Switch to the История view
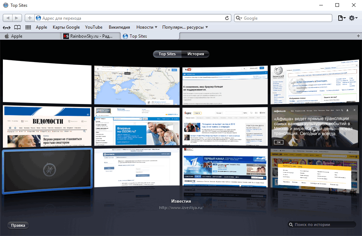The height and width of the screenshot is (236, 362). tap(195, 54)
